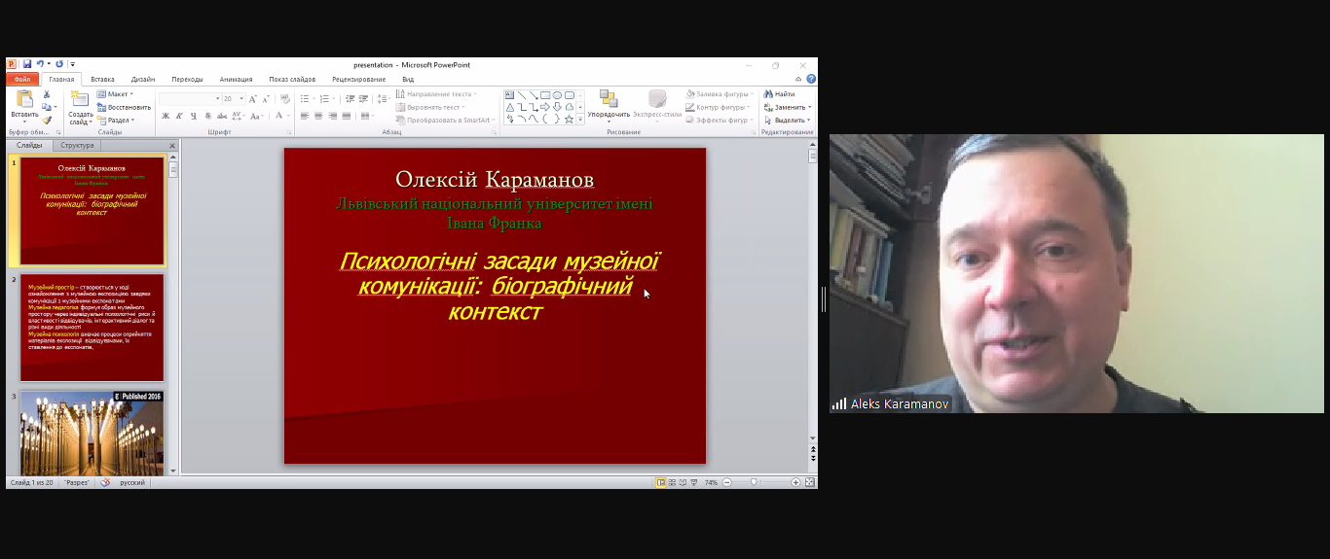Align text to the left

point(305,116)
